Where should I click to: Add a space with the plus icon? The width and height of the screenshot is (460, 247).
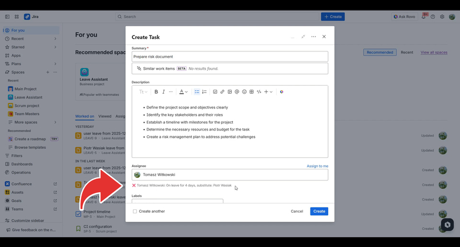47,72
